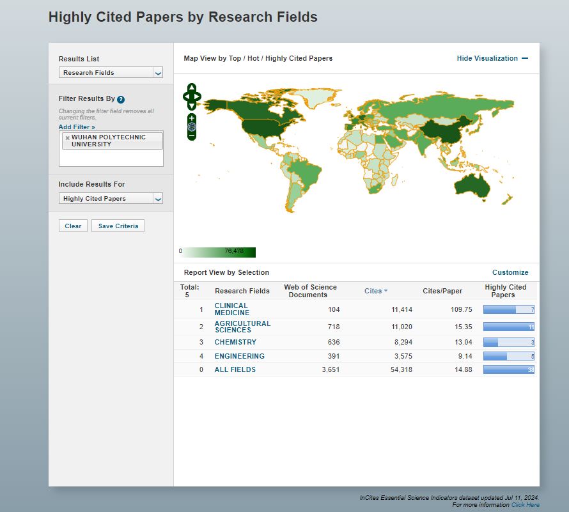Click the 11,414 cites value
Image resolution: width=569 pixels, height=512 pixels.
click(401, 309)
